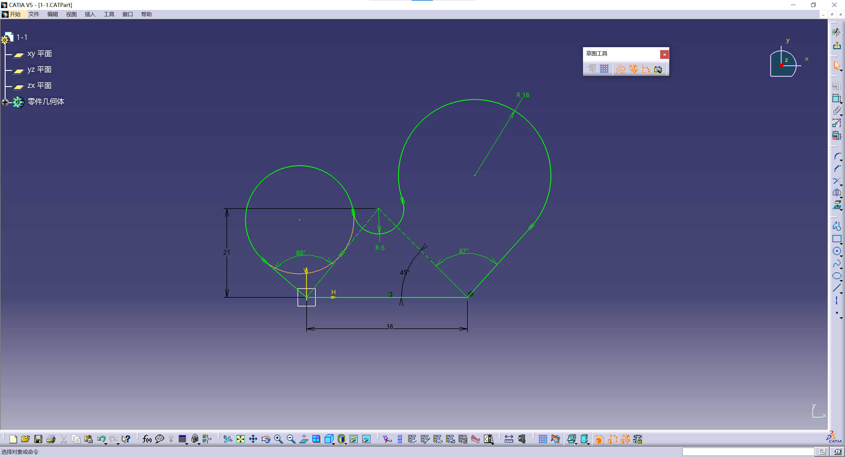The width and height of the screenshot is (845, 457).
Task: Click the Zoom Out icon
Action: point(291,439)
